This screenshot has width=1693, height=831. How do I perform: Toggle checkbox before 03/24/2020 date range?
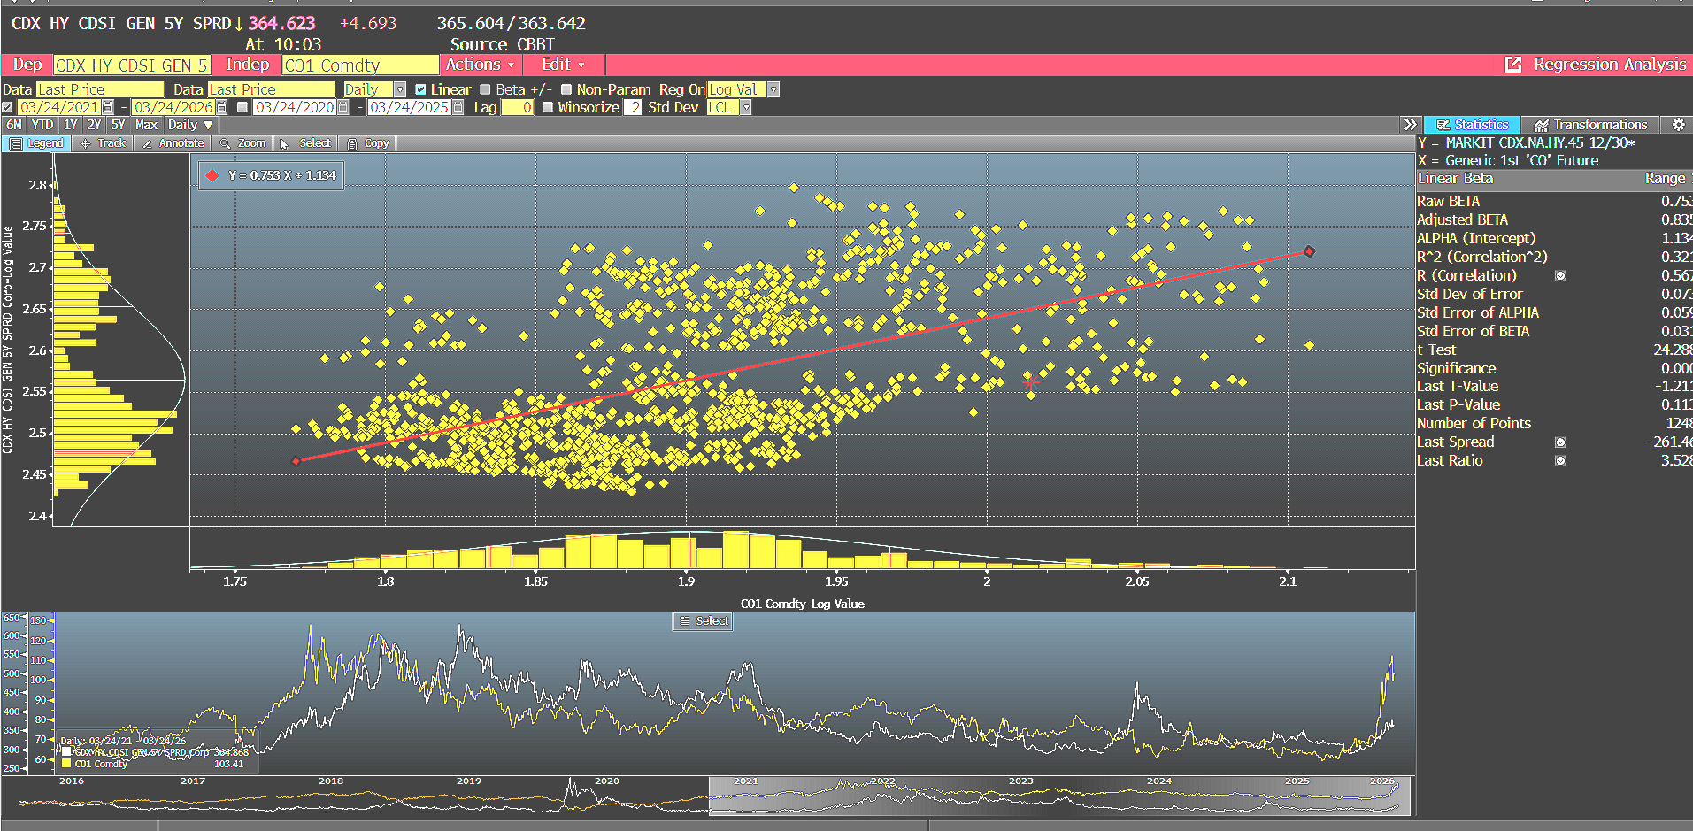(242, 107)
